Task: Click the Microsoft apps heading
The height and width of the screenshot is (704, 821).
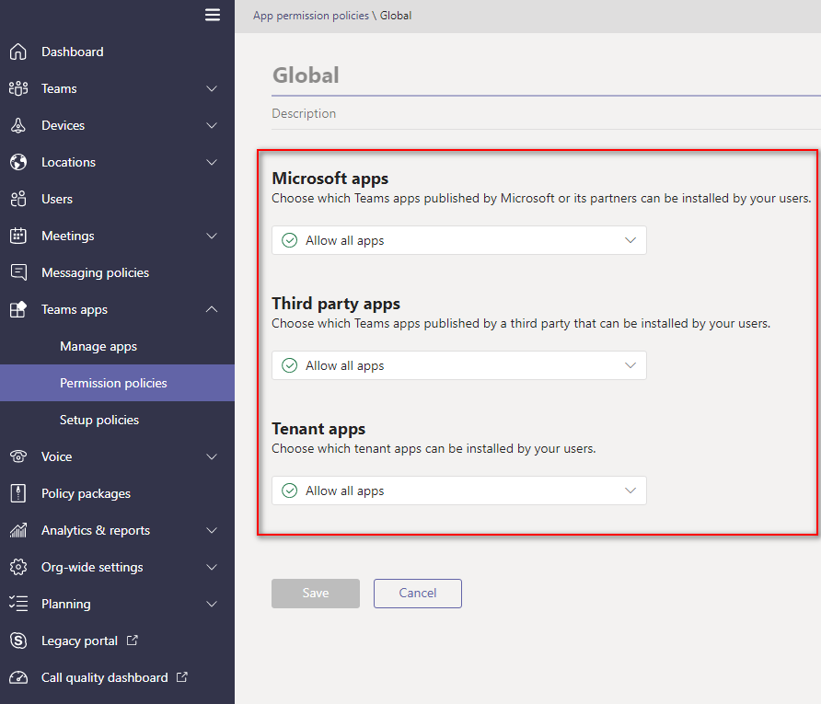Action: pyautogui.click(x=330, y=179)
